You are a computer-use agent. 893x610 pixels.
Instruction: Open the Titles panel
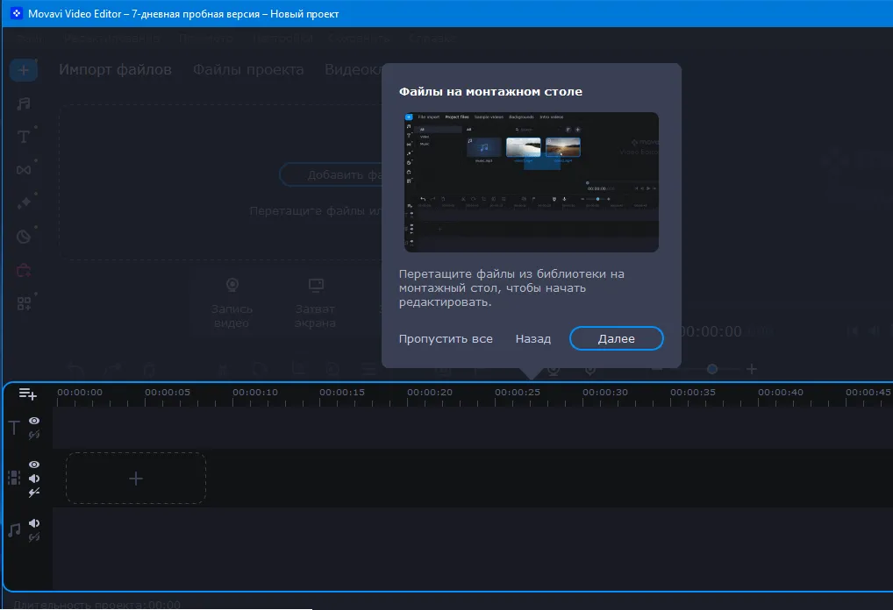(24, 137)
